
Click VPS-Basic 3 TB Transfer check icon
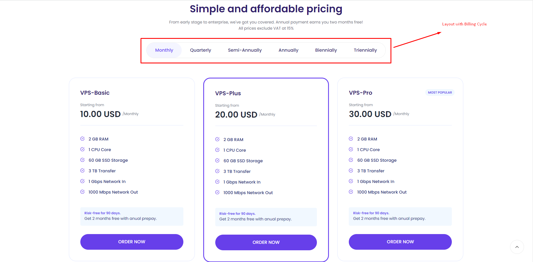[83, 171]
